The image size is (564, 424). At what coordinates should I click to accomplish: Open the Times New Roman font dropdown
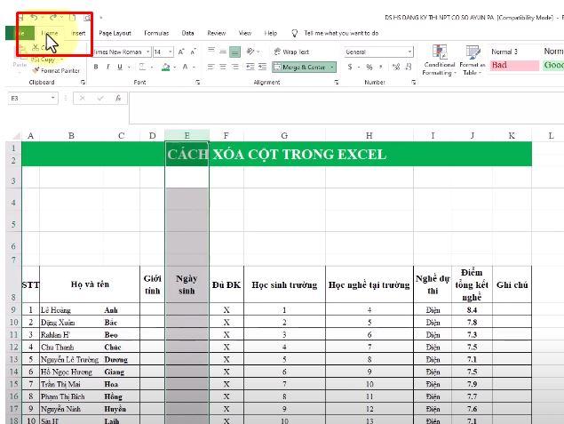click(147, 52)
